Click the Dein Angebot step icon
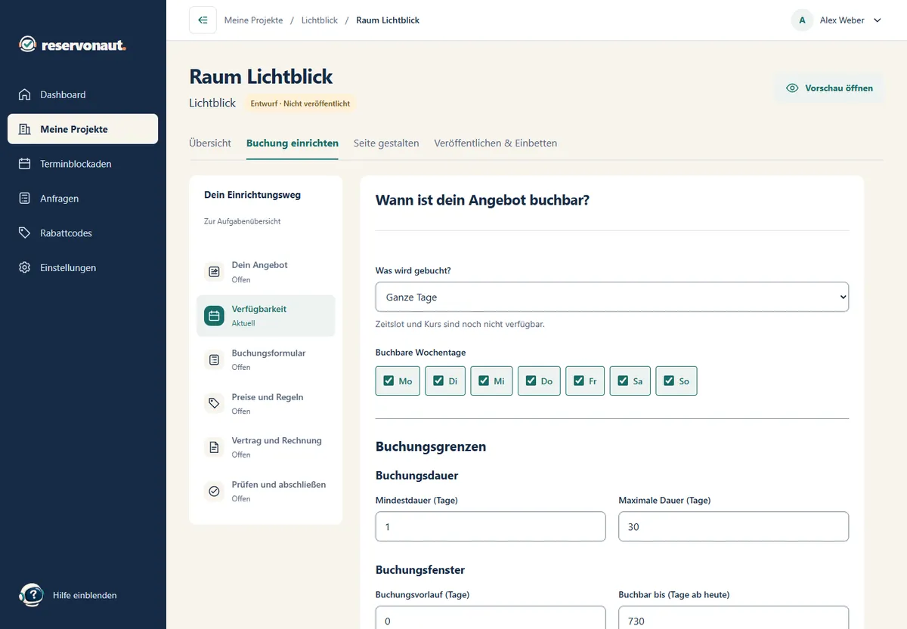Image resolution: width=907 pixels, height=629 pixels. (214, 272)
